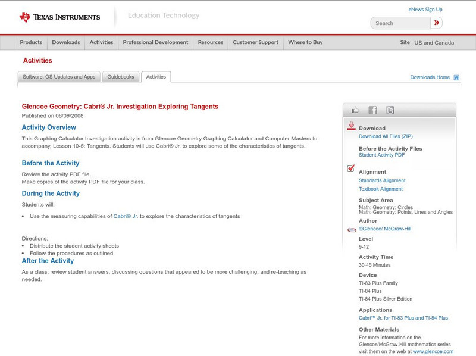Open the Professional Development menu
476x356 pixels.
coord(156,42)
